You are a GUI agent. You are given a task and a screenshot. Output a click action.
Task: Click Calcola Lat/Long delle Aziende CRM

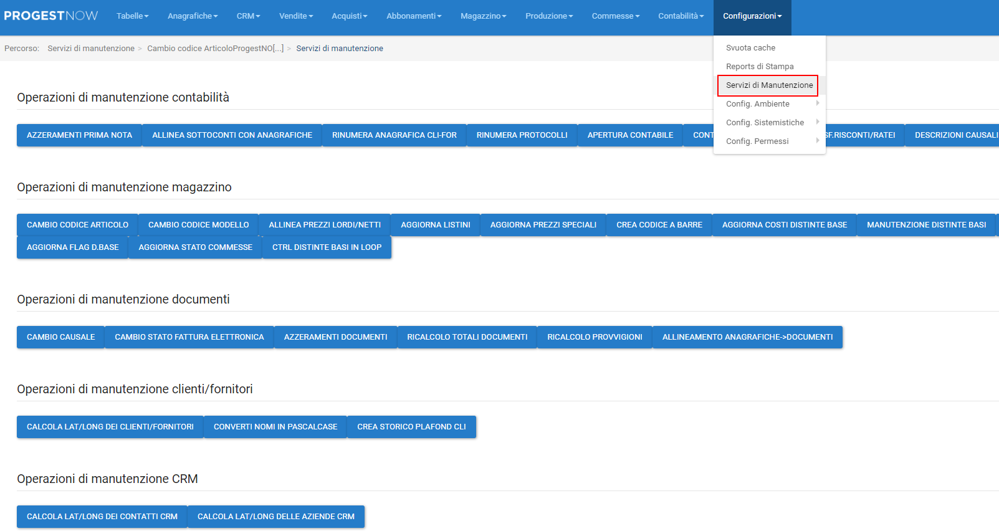click(275, 517)
